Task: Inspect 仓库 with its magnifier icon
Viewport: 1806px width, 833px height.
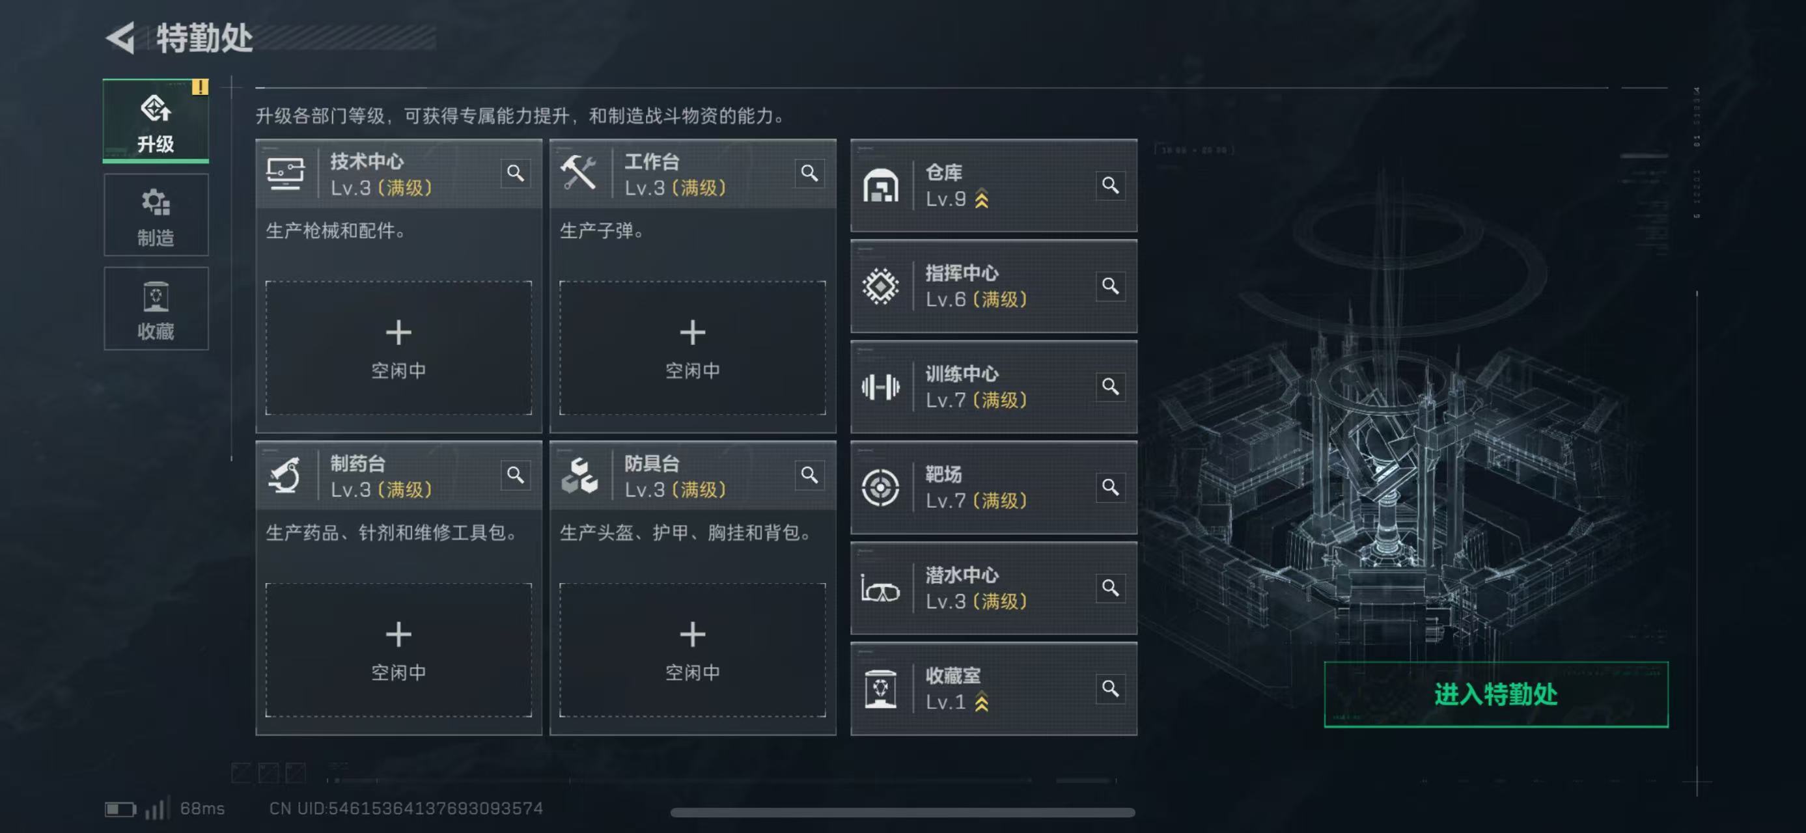Action: tap(1110, 185)
